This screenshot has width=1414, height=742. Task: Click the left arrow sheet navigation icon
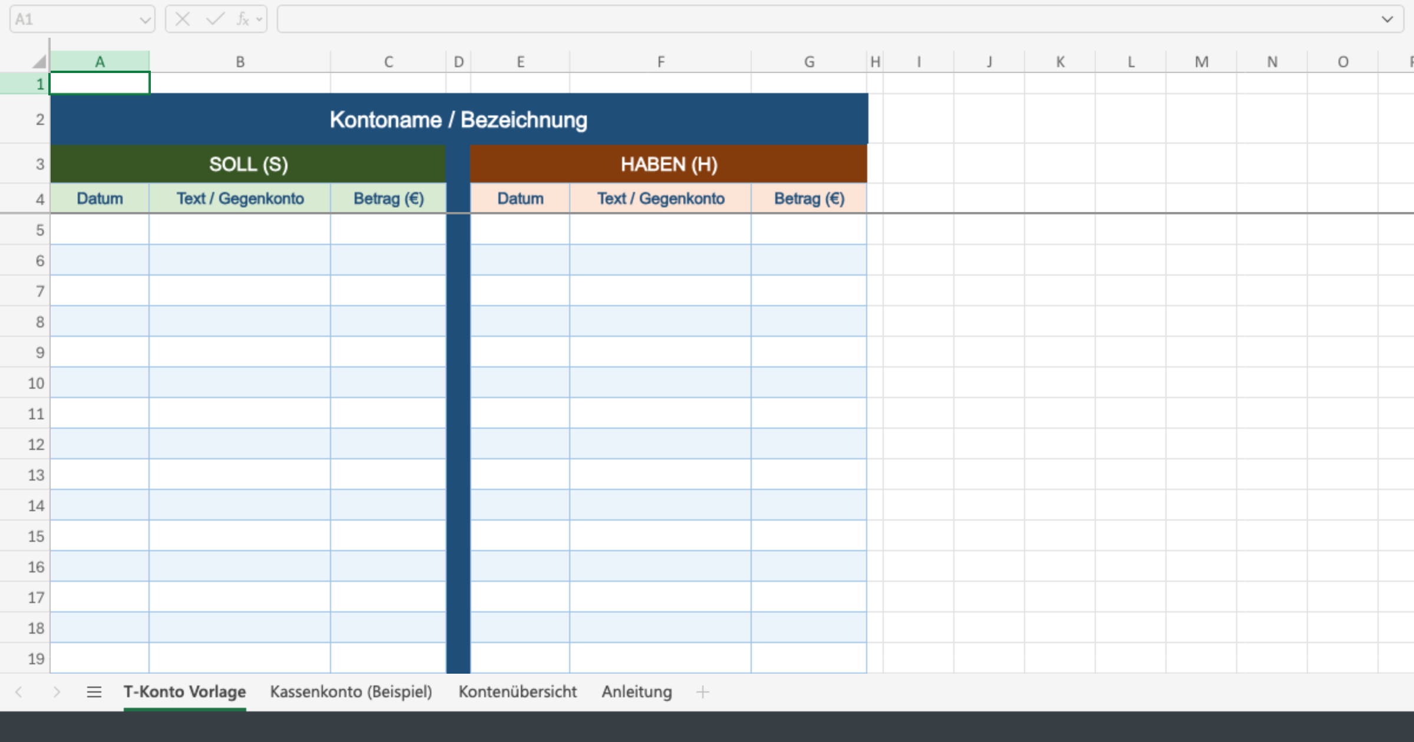click(x=19, y=692)
